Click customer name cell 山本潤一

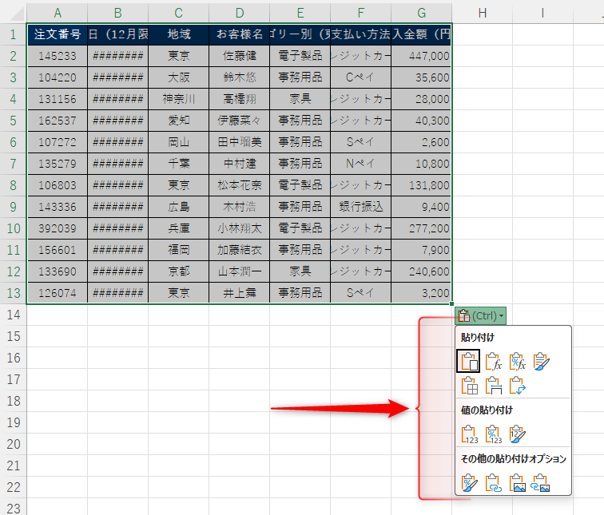point(239,271)
